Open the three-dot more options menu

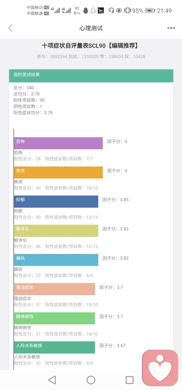coord(171,28)
